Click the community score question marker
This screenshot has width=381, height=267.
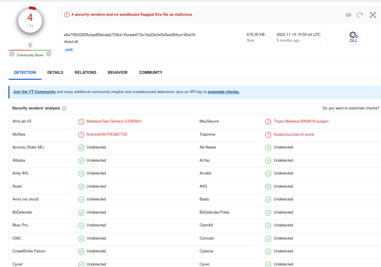point(30,45)
